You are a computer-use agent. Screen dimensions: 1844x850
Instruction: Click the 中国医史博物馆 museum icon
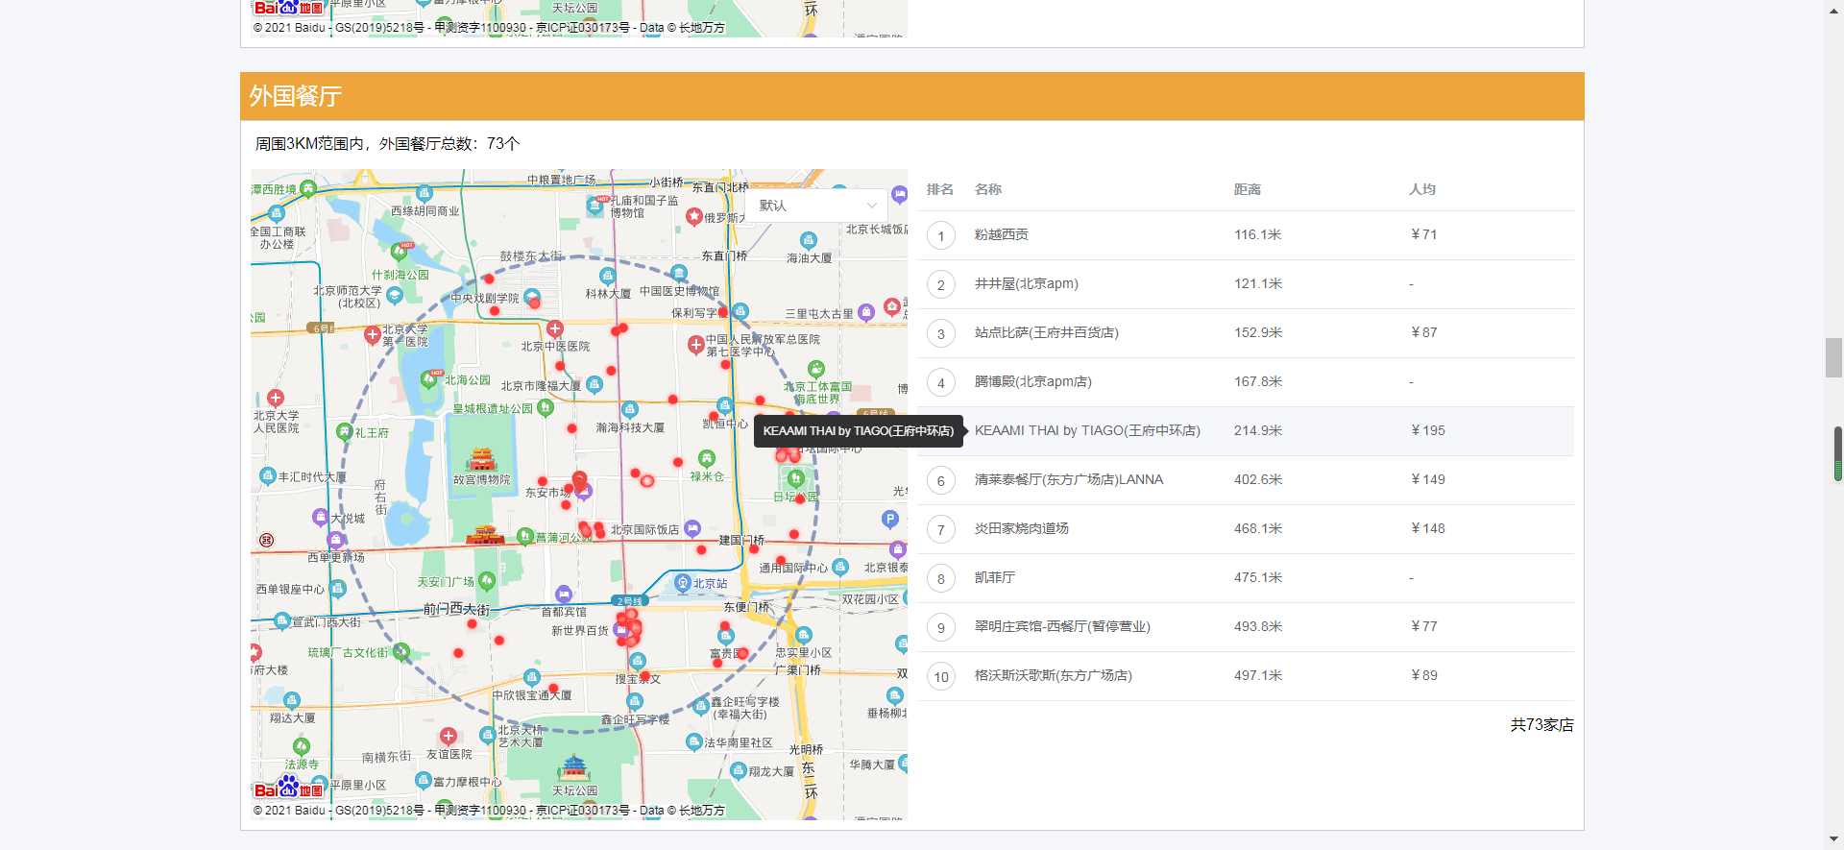pyautogui.click(x=679, y=274)
